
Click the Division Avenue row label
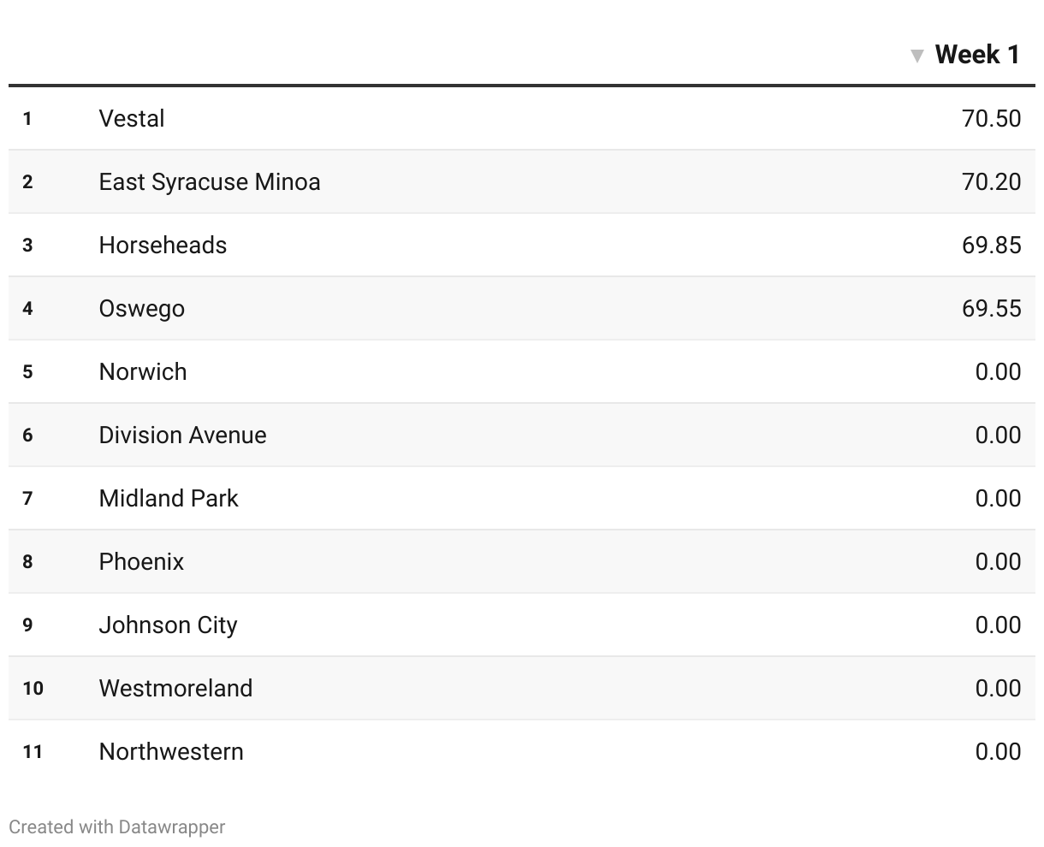click(x=182, y=435)
